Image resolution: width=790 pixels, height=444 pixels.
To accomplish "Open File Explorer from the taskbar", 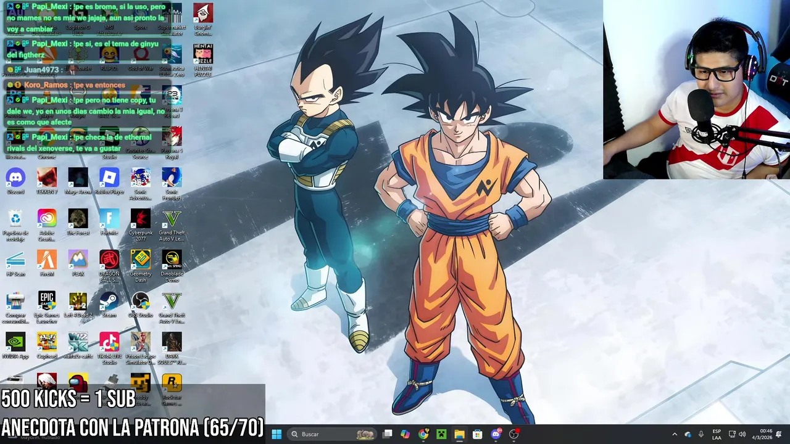I will click(x=459, y=434).
